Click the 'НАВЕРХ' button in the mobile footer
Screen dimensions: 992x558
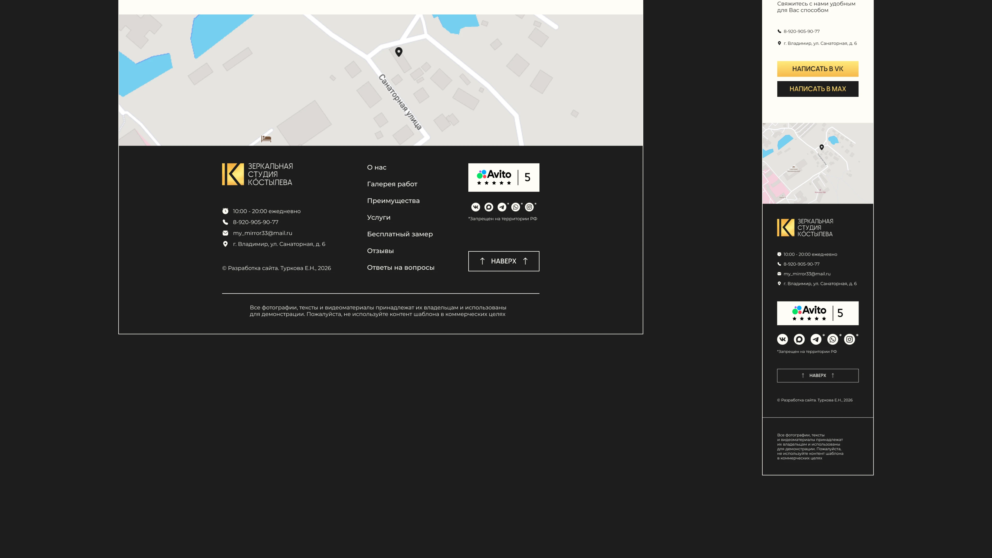[818, 375]
